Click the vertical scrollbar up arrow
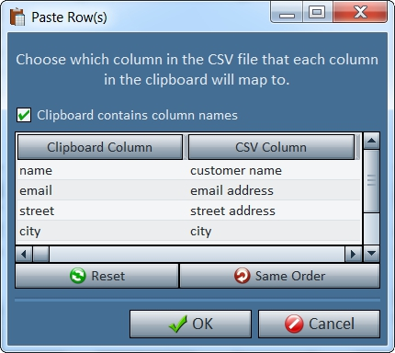The height and width of the screenshot is (353, 395). tap(371, 141)
